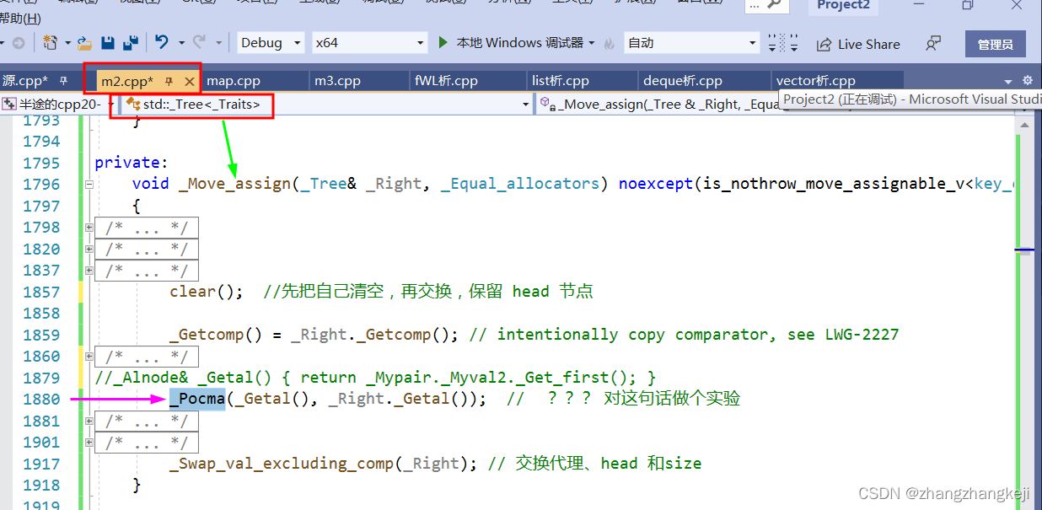Click the clear(); call on line 1857
This screenshot has width=1042, height=510.
207,292
